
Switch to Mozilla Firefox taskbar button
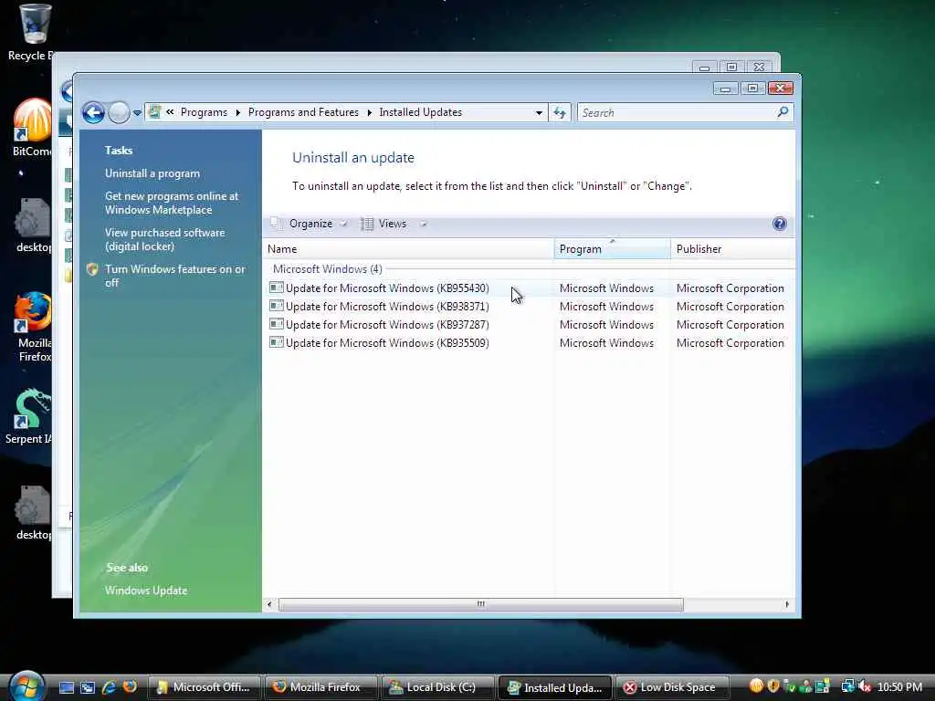[x=320, y=687]
